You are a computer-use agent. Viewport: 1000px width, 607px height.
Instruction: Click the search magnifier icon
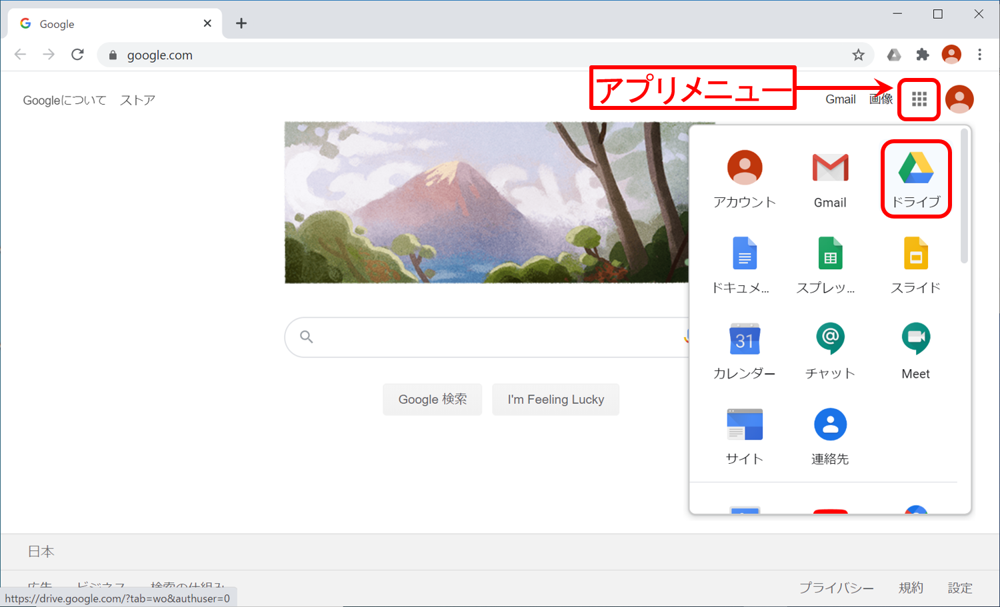pyautogui.click(x=306, y=336)
